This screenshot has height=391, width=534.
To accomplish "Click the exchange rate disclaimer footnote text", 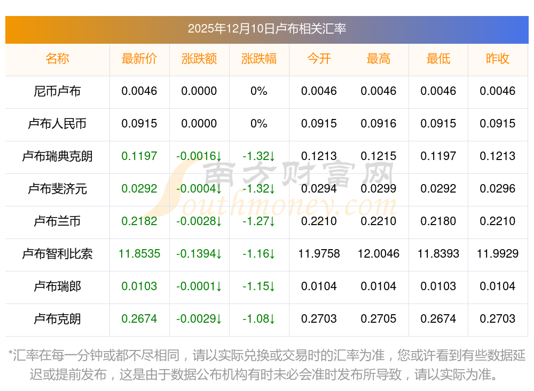I will pos(266,365).
